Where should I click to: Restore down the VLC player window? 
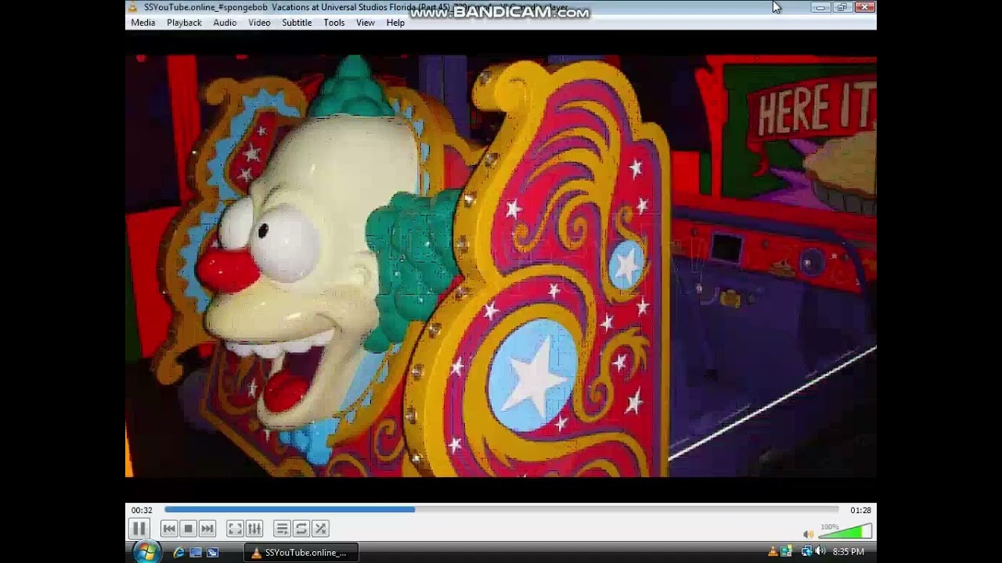point(842,7)
